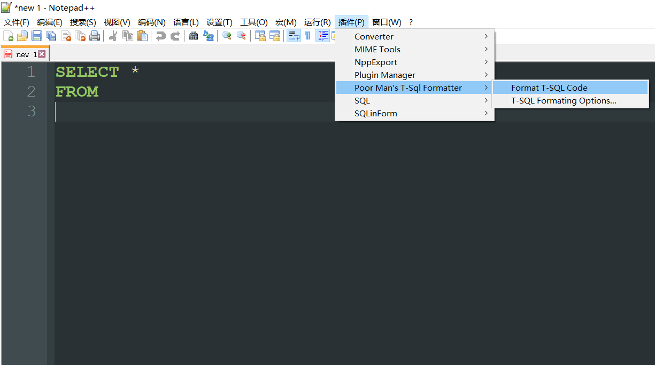
Task: Close the new 1 tab via red X
Action: tap(42, 54)
